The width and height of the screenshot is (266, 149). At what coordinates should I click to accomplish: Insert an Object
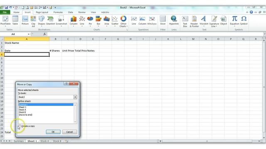pos(224,21)
